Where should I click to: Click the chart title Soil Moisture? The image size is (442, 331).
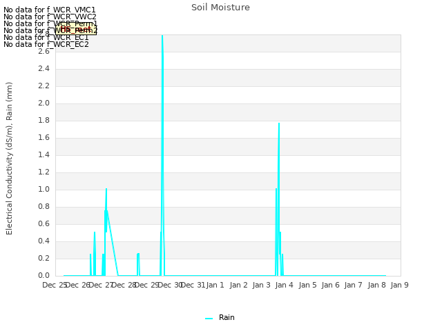[x=220, y=8]
